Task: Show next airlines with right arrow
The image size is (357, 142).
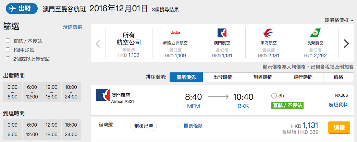Action: point(346,44)
